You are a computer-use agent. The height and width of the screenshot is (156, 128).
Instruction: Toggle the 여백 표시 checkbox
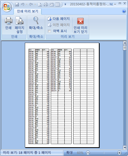point(49,31)
